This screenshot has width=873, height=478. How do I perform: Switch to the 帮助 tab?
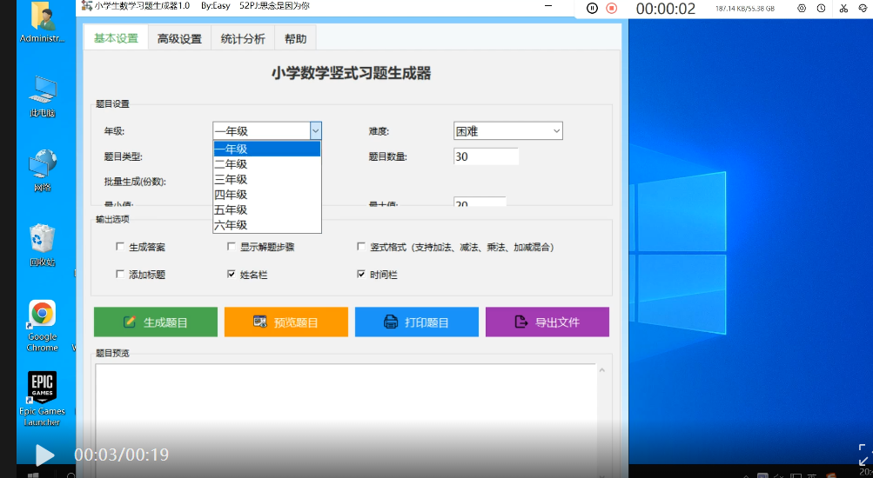[296, 38]
